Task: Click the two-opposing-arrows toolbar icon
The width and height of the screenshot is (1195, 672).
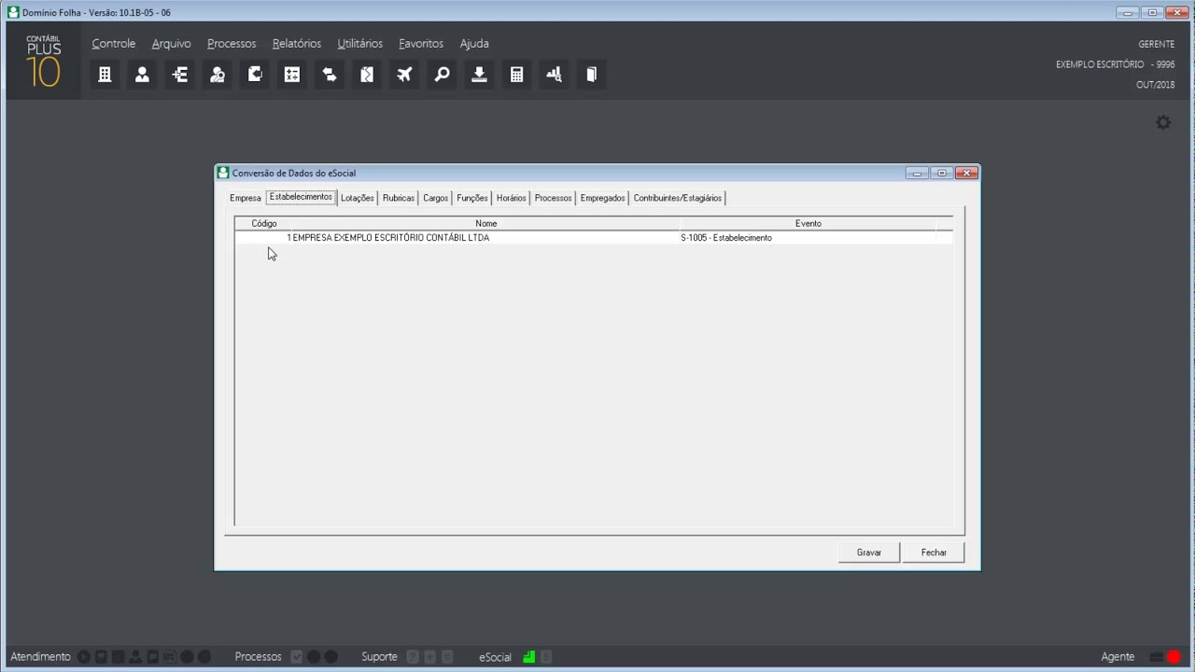Action: (x=330, y=75)
